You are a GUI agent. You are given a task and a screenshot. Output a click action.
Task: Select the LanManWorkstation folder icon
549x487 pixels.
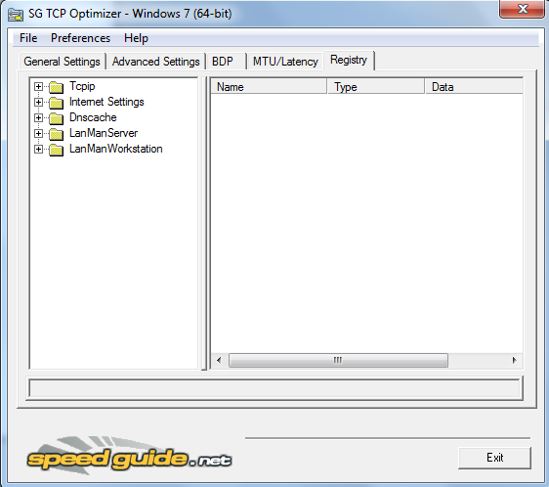(56, 150)
